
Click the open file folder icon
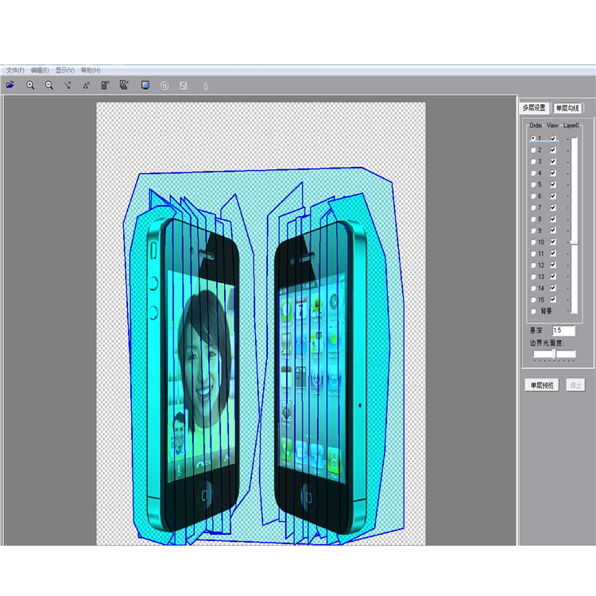tap(10, 85)
